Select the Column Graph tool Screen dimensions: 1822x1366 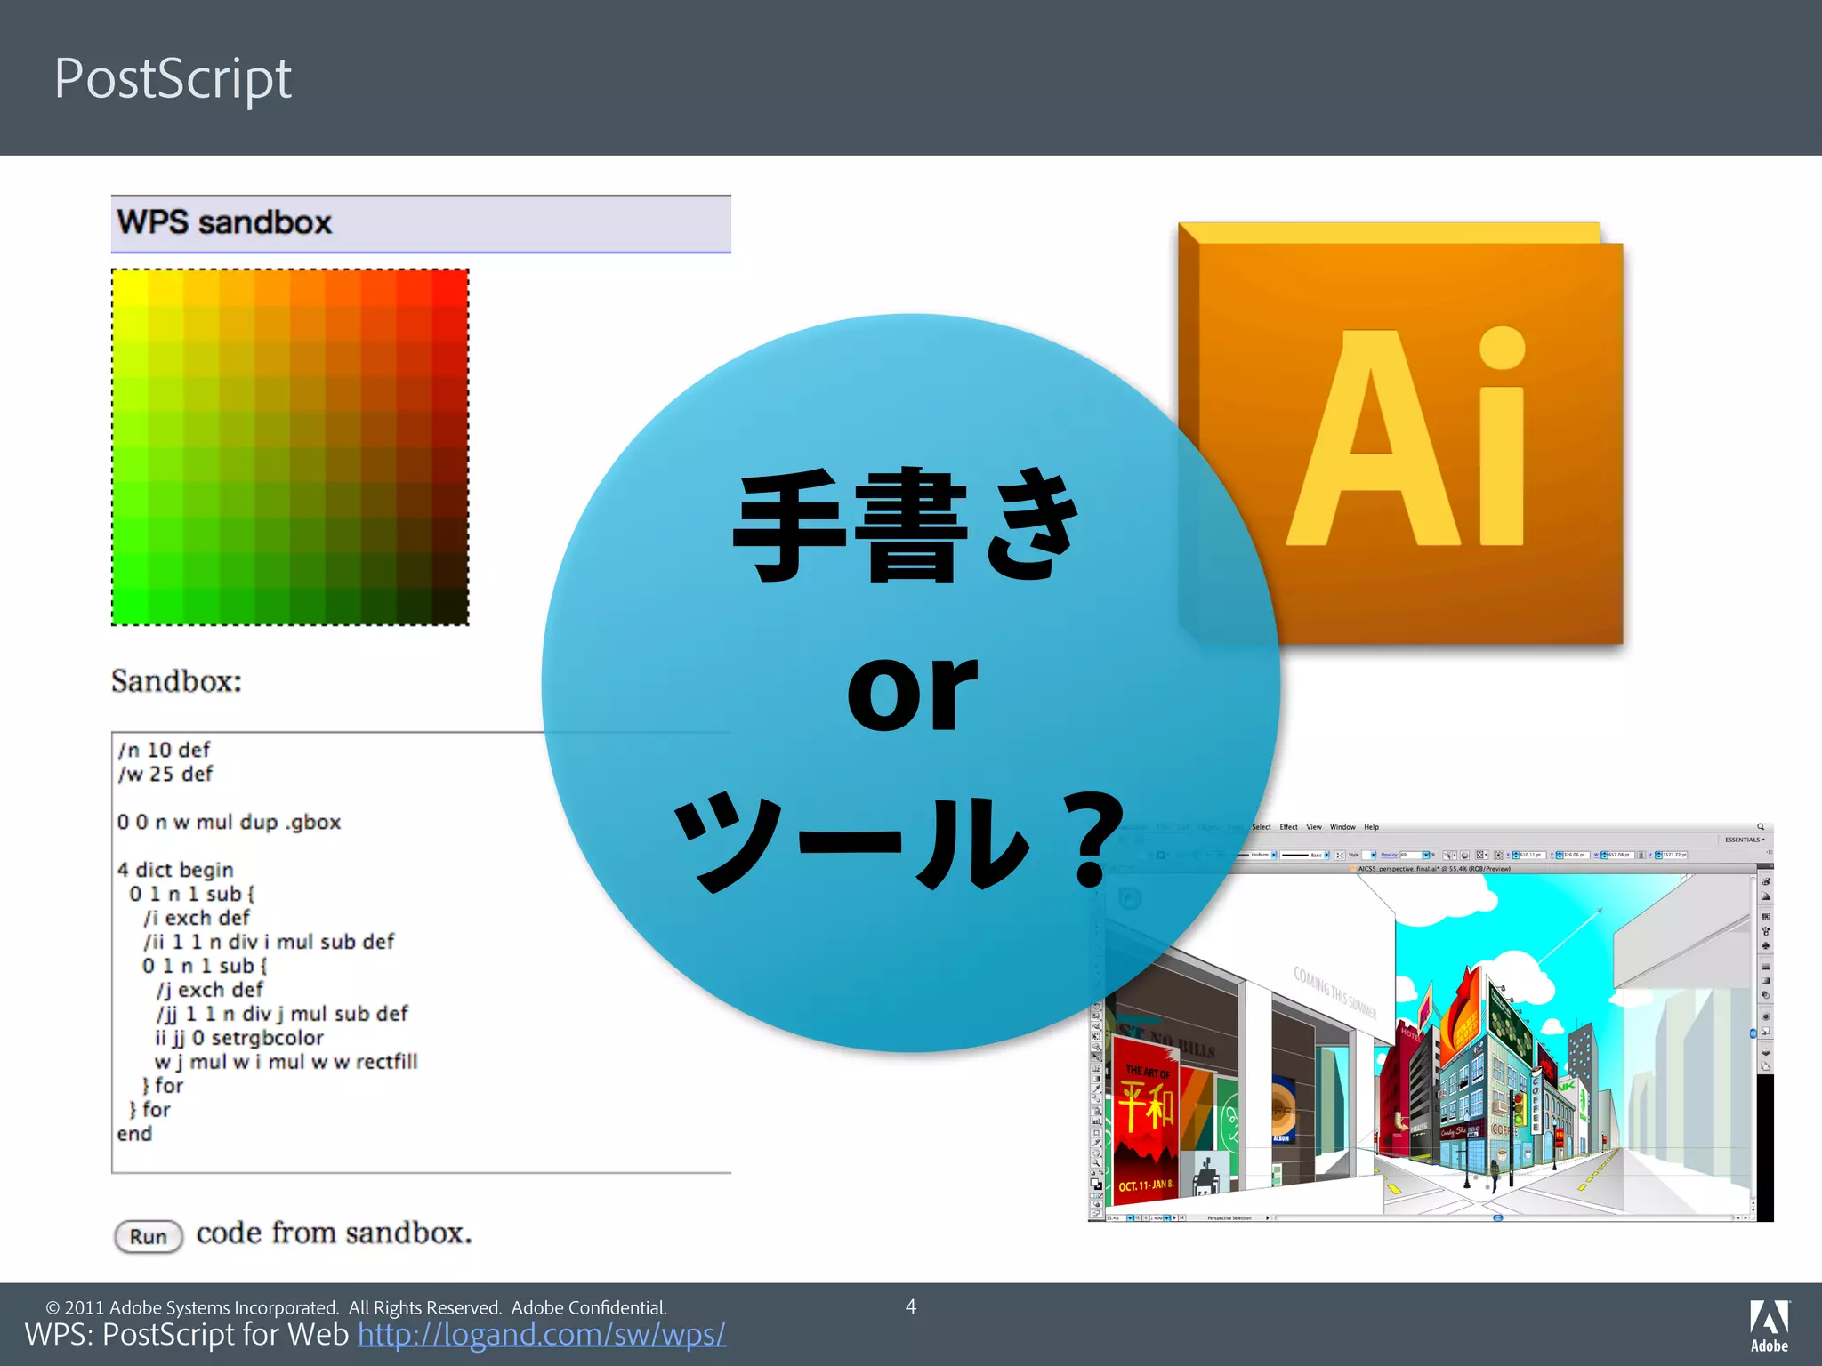pos(1097,1121)
